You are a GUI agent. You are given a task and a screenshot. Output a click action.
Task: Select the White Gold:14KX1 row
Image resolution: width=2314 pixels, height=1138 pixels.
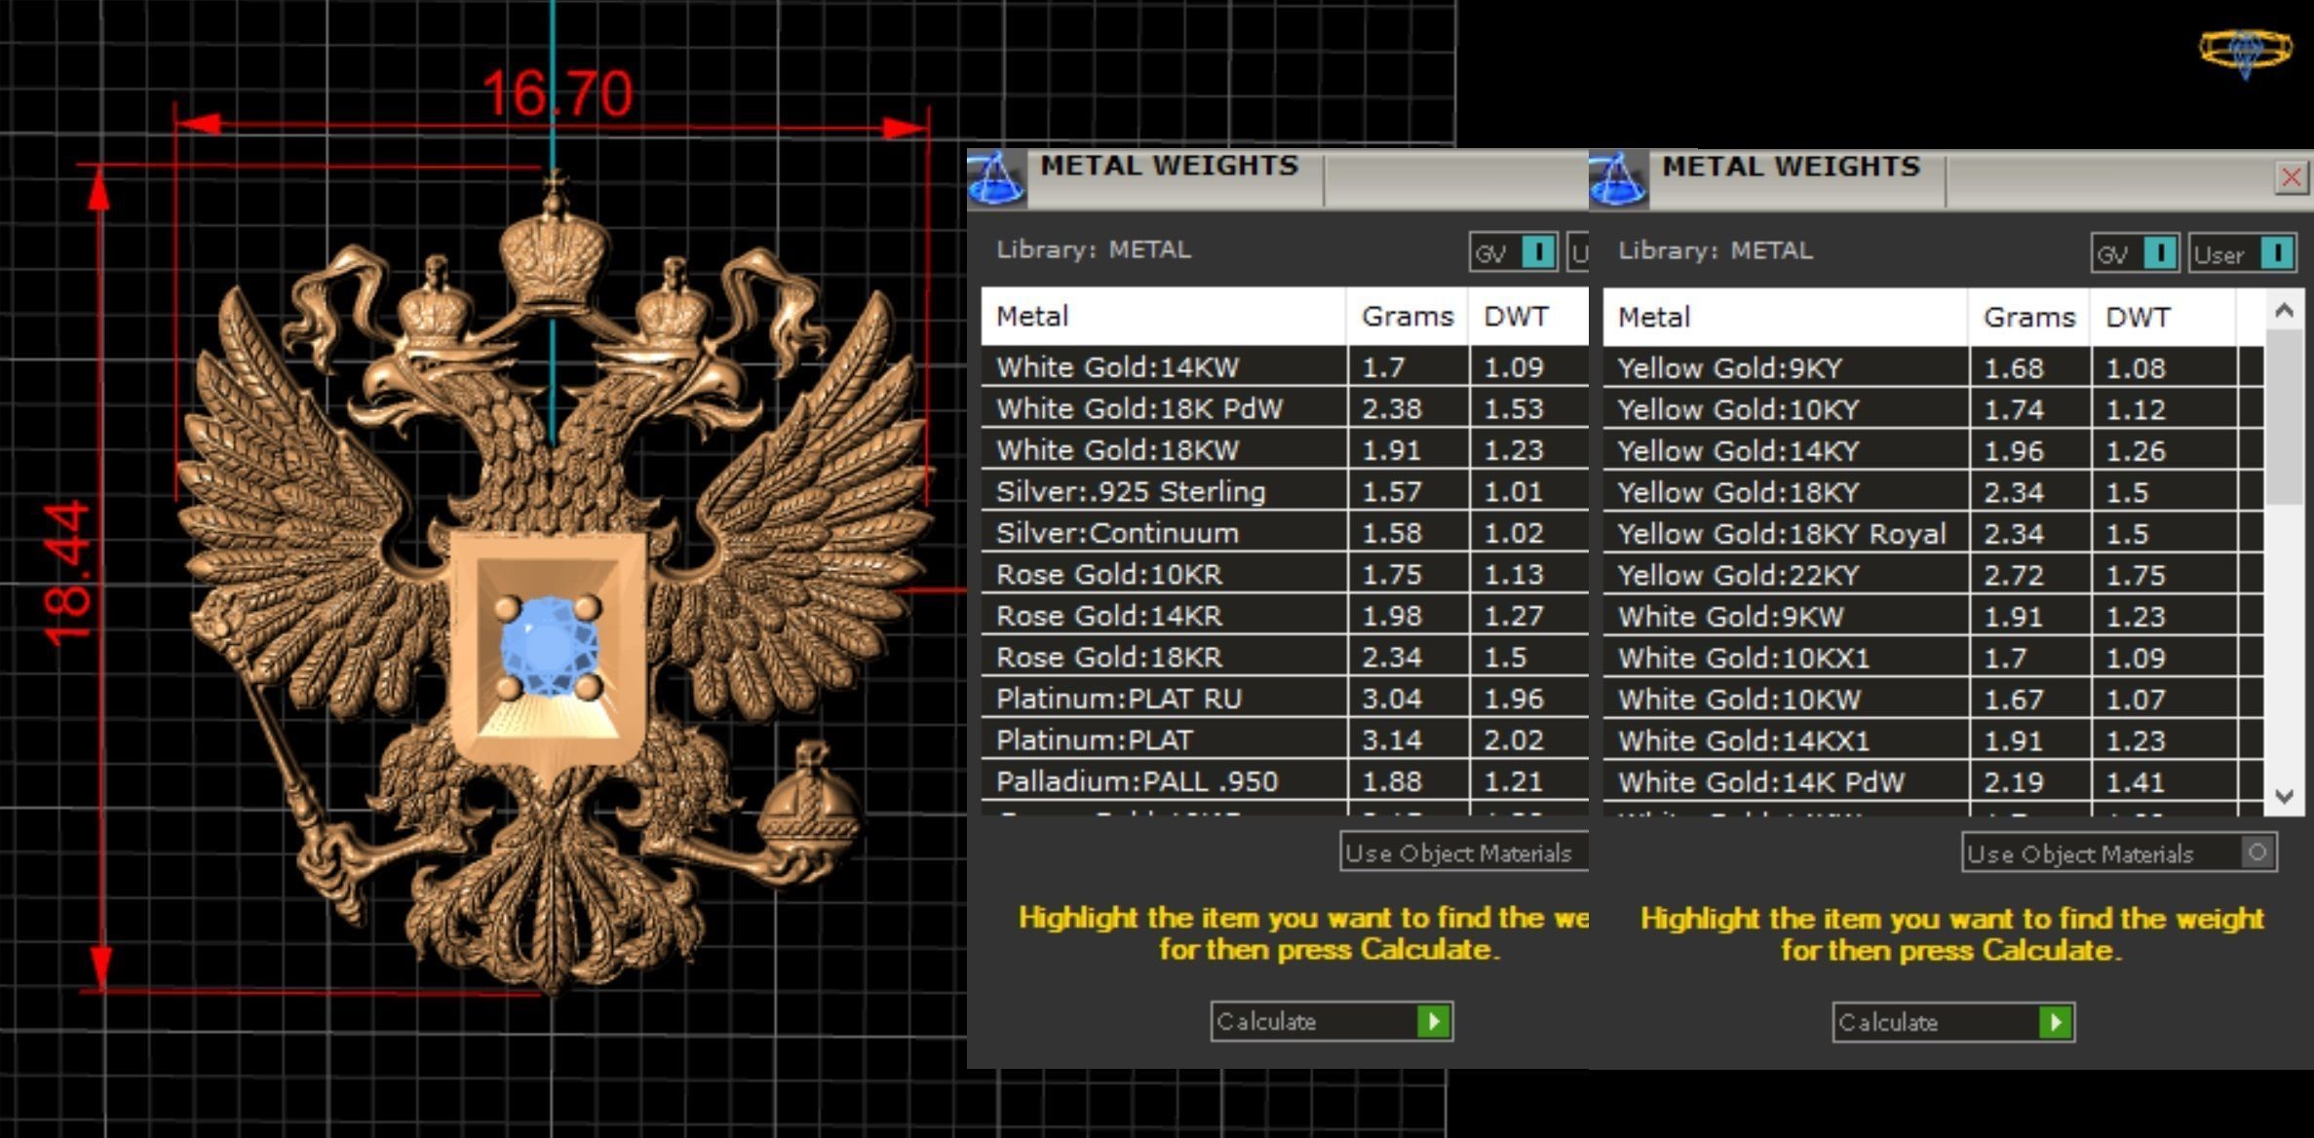1933,740
